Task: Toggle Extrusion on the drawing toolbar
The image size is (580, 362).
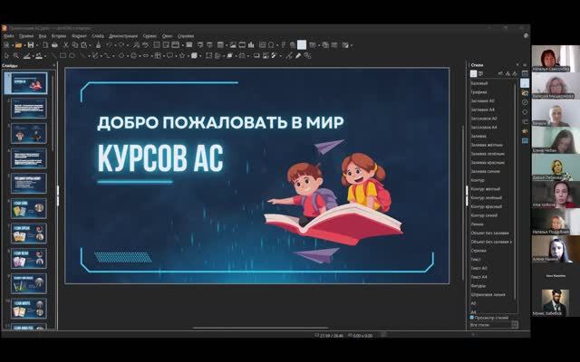Action: click(x=307, y=55)
